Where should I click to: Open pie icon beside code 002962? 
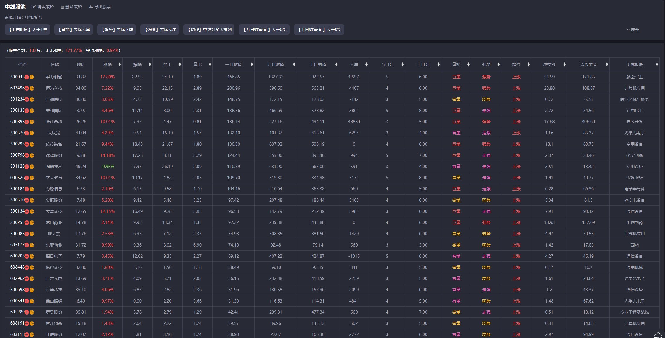[32, 279]
